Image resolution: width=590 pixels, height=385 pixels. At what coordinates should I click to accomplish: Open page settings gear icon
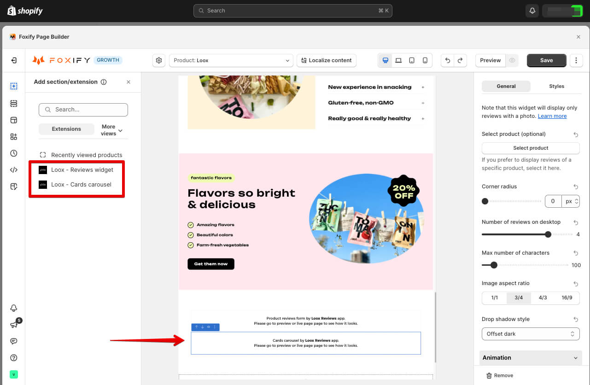(159, 60)
